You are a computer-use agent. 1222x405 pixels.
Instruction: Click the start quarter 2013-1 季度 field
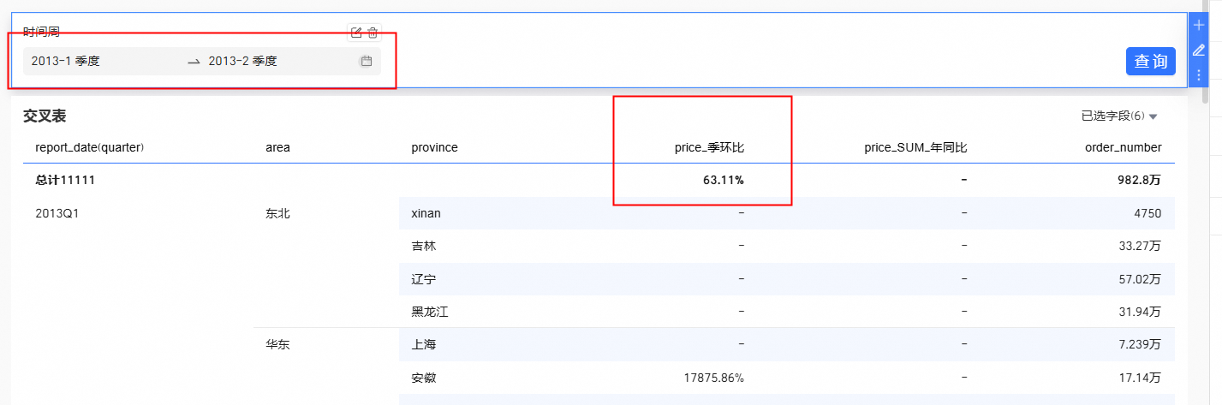[x=66, y=62]
